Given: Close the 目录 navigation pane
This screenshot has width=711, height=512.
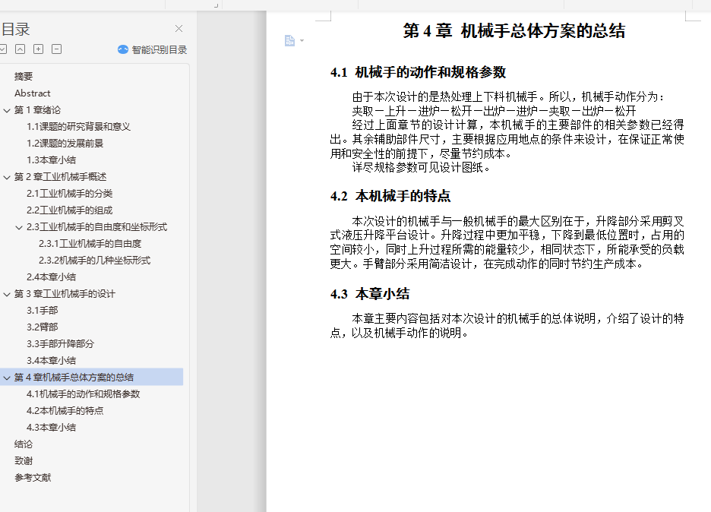Looking at the screenshot, I should [179, 29].
